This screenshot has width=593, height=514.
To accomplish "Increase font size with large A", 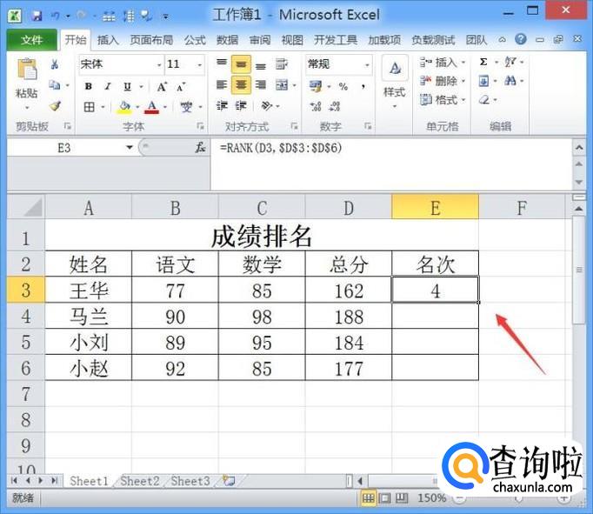I will 162,87.
